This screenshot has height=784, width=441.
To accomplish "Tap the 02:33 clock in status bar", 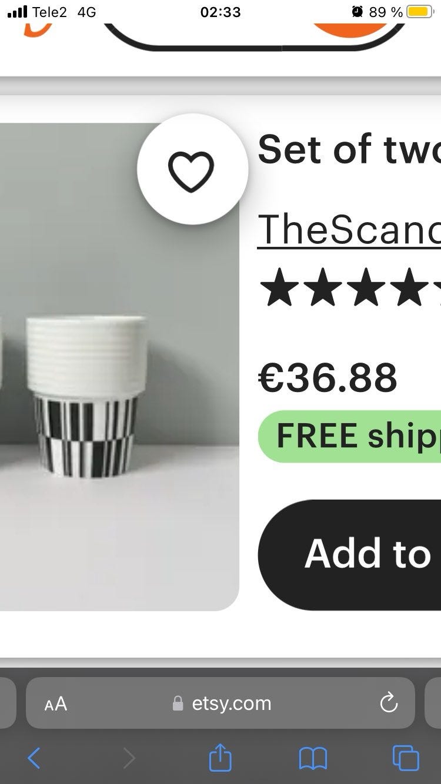I will [220, 12].
